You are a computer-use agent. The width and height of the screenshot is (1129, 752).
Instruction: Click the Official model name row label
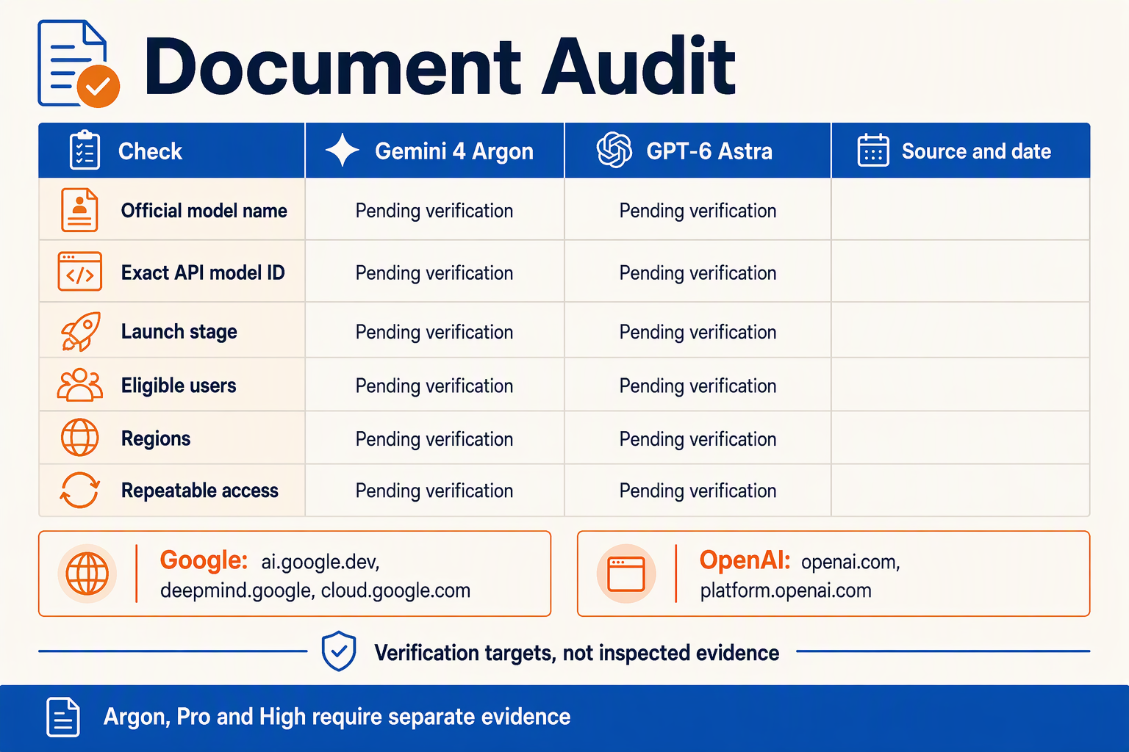[204, 211]
